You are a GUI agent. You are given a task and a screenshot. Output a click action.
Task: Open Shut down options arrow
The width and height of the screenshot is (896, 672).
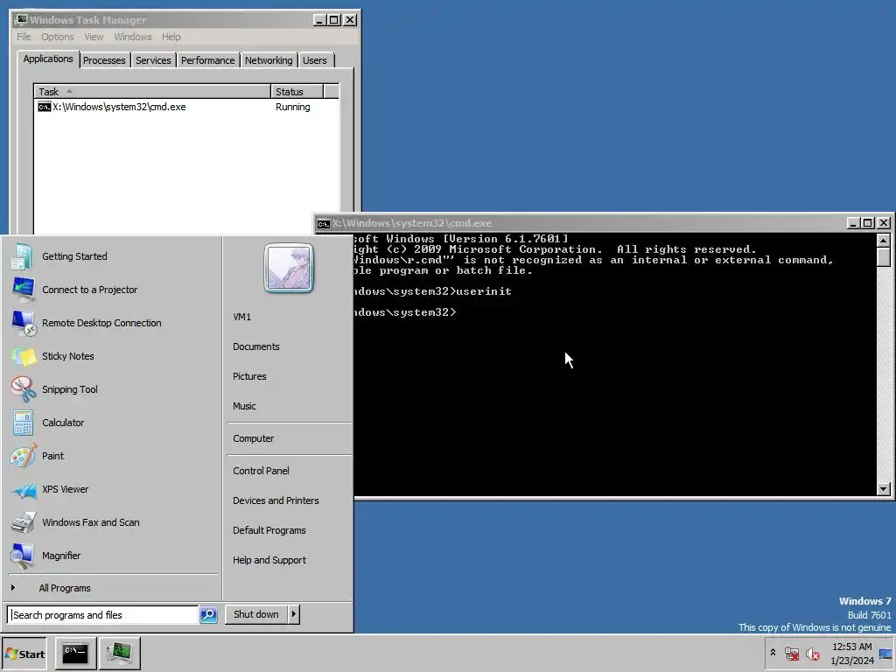pyautogui.click(x=293, y=614)
